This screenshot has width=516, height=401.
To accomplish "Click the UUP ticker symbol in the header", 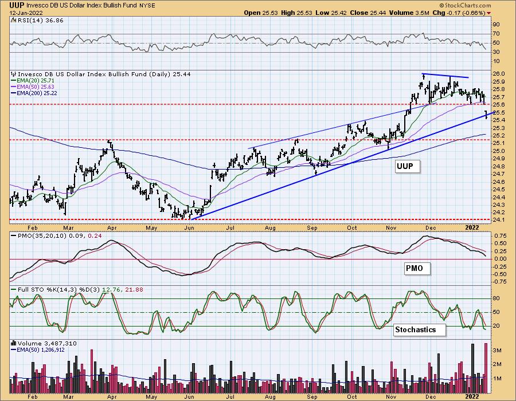I will (17, 5).
